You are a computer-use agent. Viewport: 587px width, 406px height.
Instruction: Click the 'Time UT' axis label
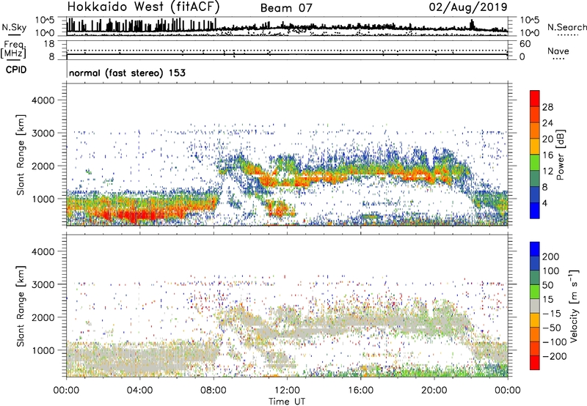point(287,401)
